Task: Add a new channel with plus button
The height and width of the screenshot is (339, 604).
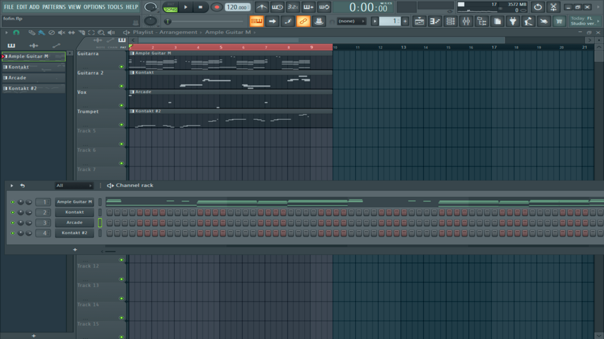Action: coord(75,250)
